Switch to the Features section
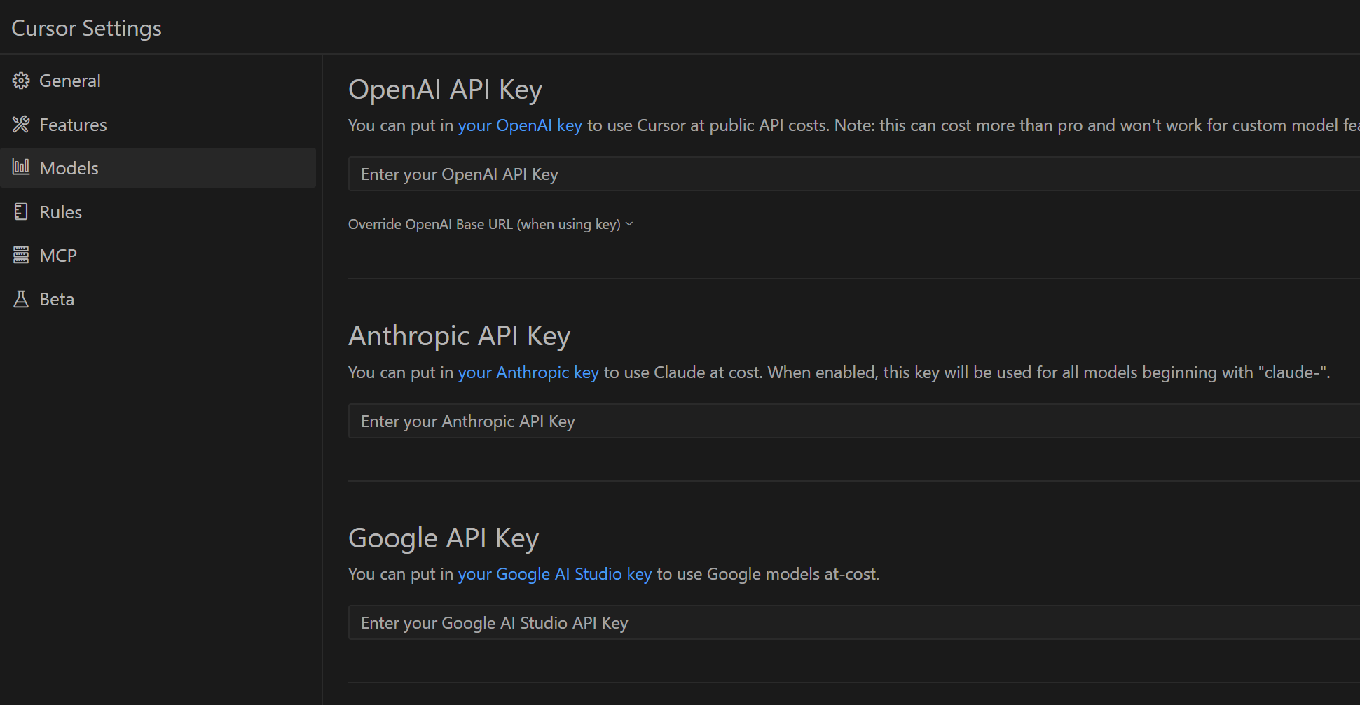This screenshot has height=705, width=1360. point(73,124)
